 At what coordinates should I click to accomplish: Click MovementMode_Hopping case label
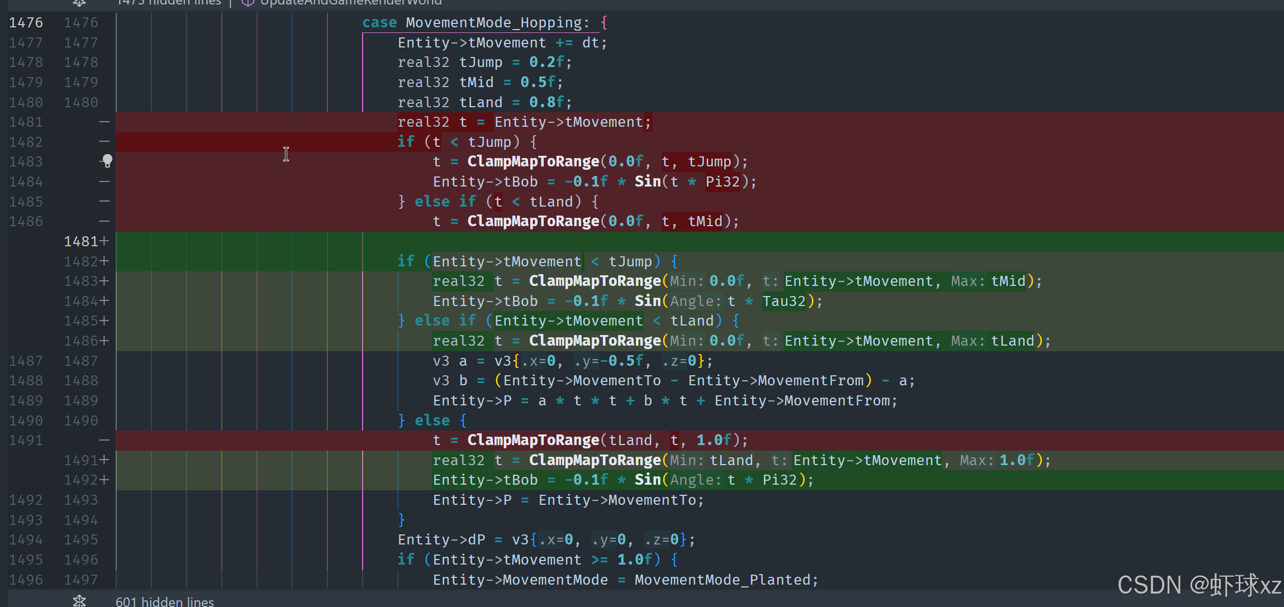[494, 22]
